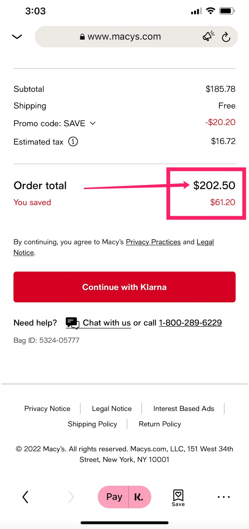Open the Estimated tax info icon
249x529 pixels.
tap(73, 142)
